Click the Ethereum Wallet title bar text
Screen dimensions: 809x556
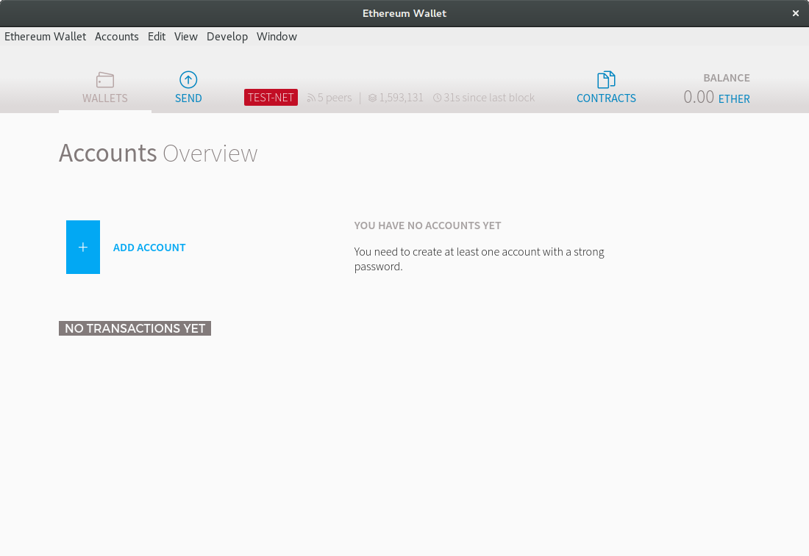pos(404,13)
